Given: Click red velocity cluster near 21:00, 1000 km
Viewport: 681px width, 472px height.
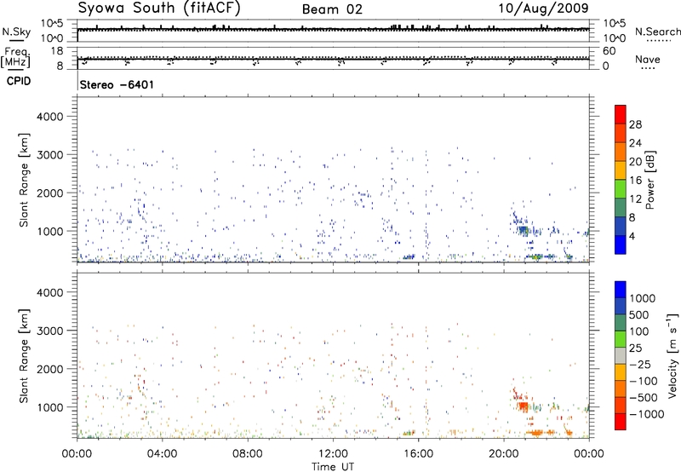Looking at the screenshot, I should click(523, 406).
